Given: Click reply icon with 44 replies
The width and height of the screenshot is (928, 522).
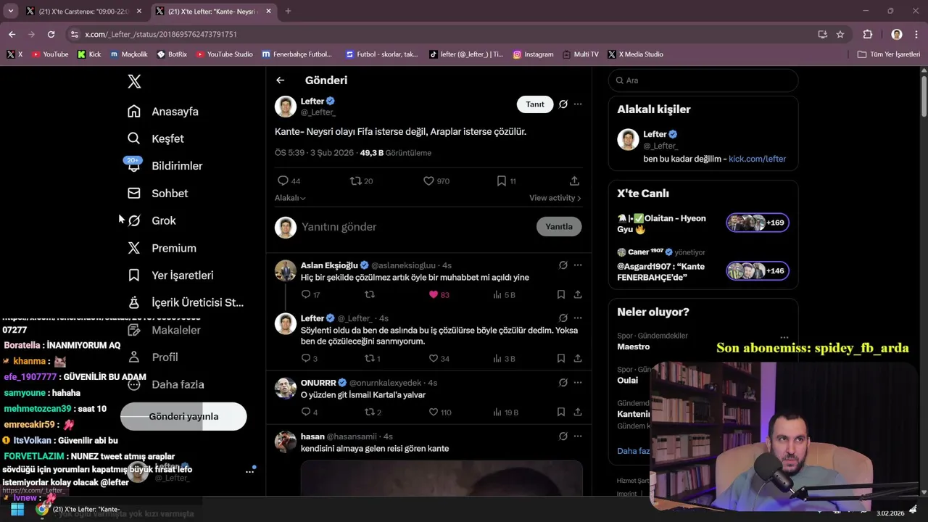Looking at the screenshot, I should (x=289, y=181).
